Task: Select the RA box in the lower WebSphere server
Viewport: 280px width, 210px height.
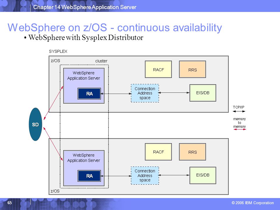Action: point(89,176)
